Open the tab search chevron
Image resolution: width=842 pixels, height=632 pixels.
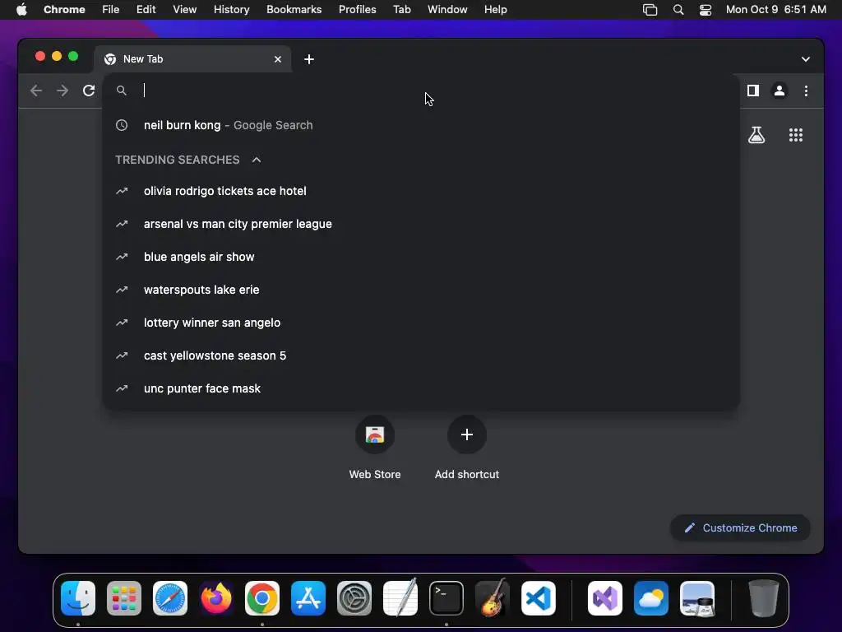[806, 59]
